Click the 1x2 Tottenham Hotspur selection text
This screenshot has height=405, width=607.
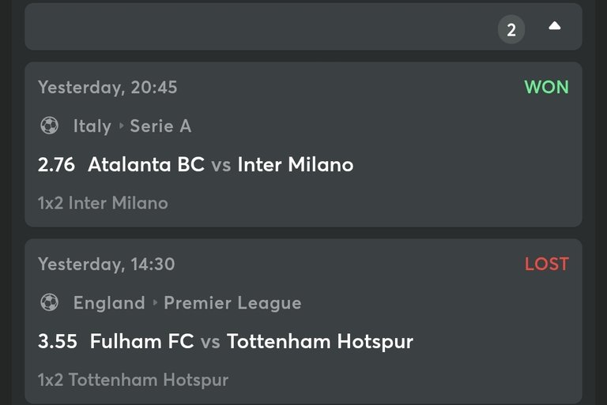point(133,380)
